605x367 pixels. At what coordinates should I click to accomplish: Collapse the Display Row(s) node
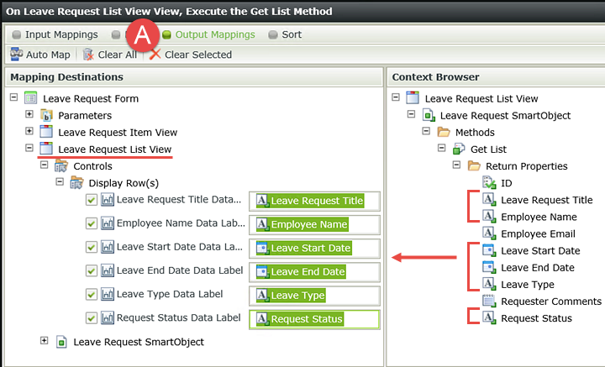60,181
